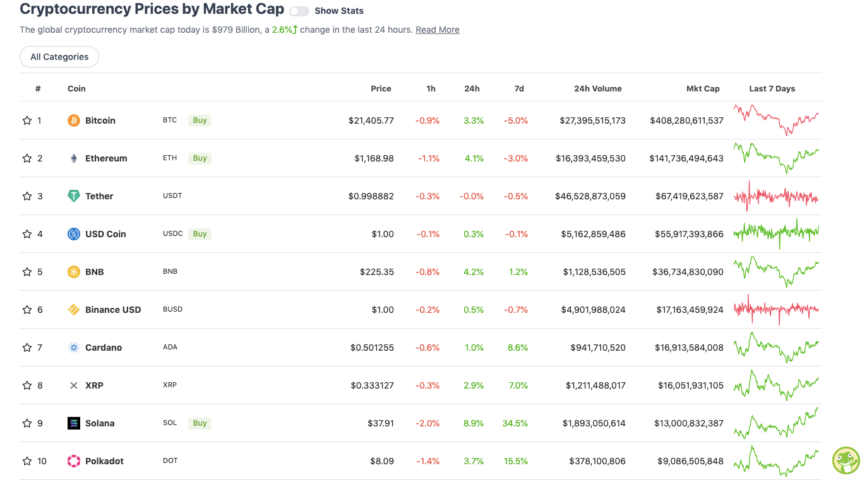Click Buy button for USD Coin
The height and width of the screenshot is (480, 867).
(x=200, y=234)
